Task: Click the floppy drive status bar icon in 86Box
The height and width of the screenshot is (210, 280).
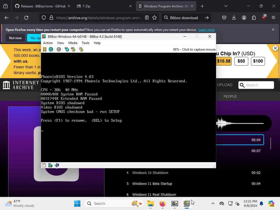Action: (44, 165)
